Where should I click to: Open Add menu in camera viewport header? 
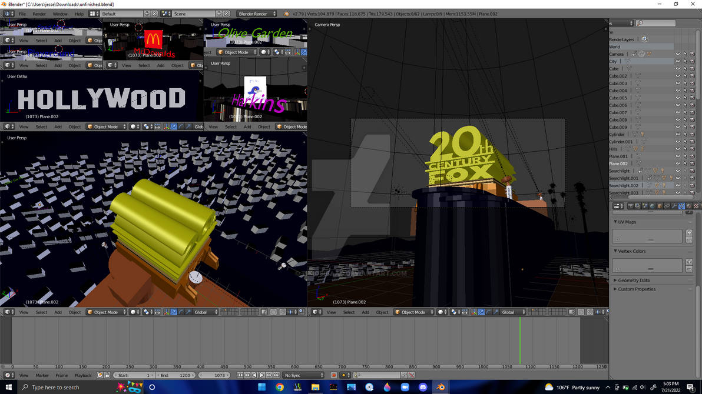[365, 312]
